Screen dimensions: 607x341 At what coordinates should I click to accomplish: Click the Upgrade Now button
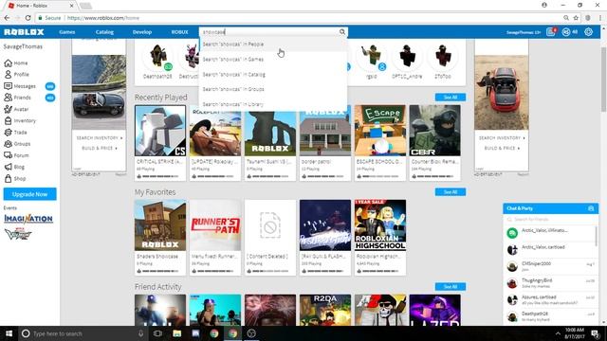coord(29,194)
